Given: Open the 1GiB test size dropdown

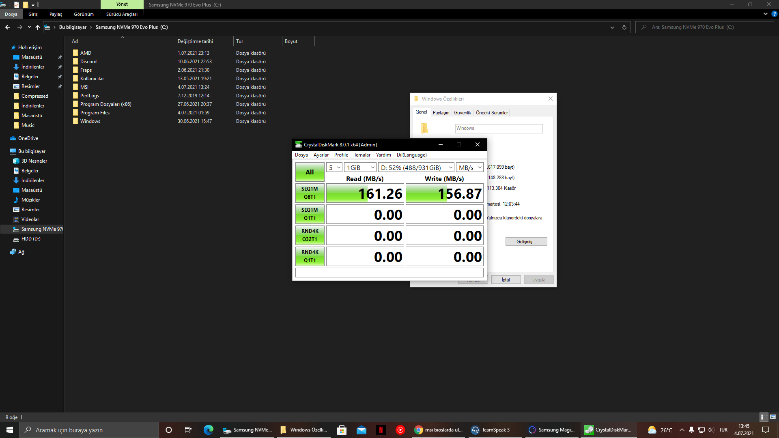Looking at the screenshot, I should coord(360,167).
